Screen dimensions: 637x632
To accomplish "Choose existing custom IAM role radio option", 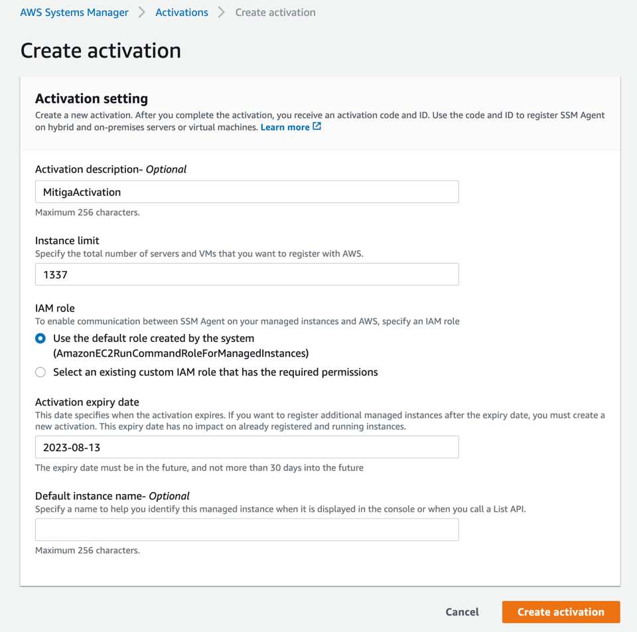I will pyautogui.click(x=40, y=372).
